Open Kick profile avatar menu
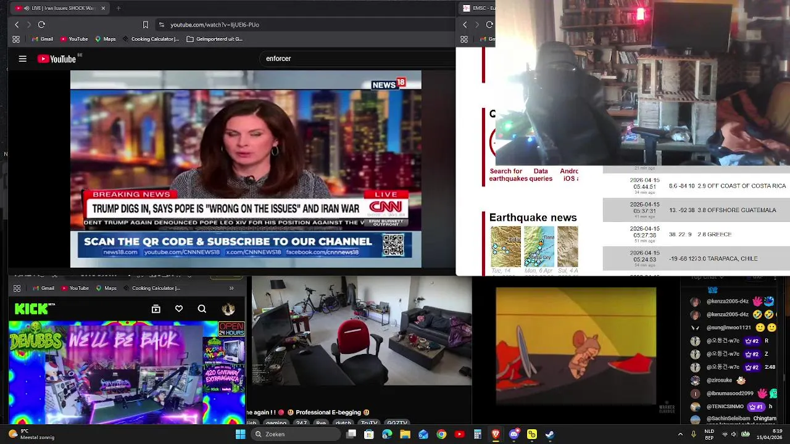 [x=228, y=309]
